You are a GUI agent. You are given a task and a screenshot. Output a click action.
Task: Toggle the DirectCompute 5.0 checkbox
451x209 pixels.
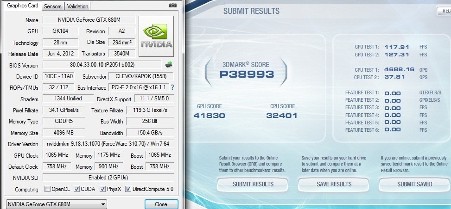point(128,189)
